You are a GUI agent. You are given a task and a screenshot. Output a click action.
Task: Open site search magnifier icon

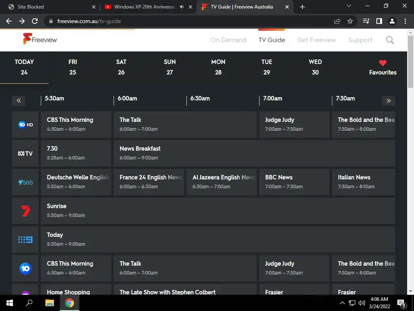(390, 40)
